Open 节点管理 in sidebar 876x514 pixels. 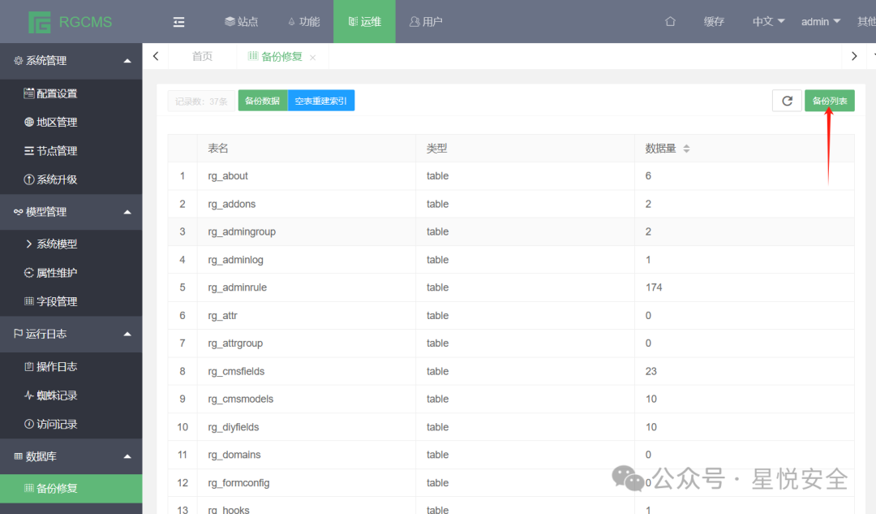[x=71, y=151]
